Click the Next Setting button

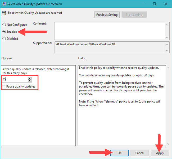[134, 15]
